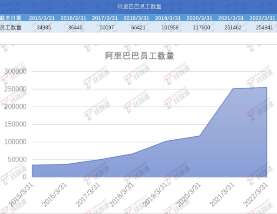The height and width of the screenshot is (214, 277).
Task: Click the 100000 y-axis label
Action: (15, 142)
